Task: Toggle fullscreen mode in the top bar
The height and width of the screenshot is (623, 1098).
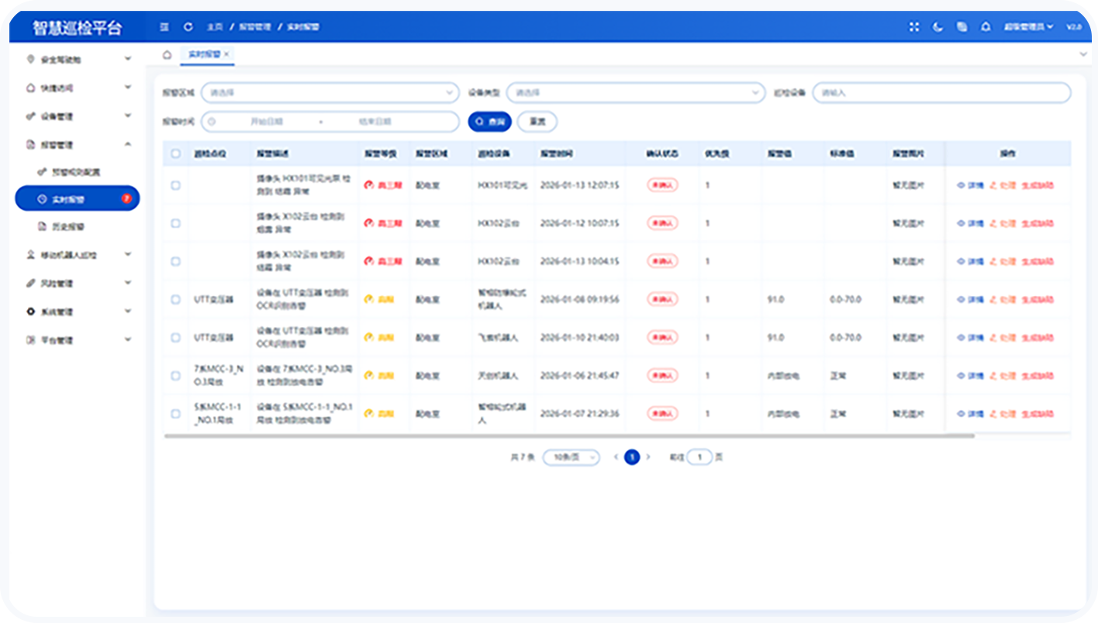Action: [915, 26]
